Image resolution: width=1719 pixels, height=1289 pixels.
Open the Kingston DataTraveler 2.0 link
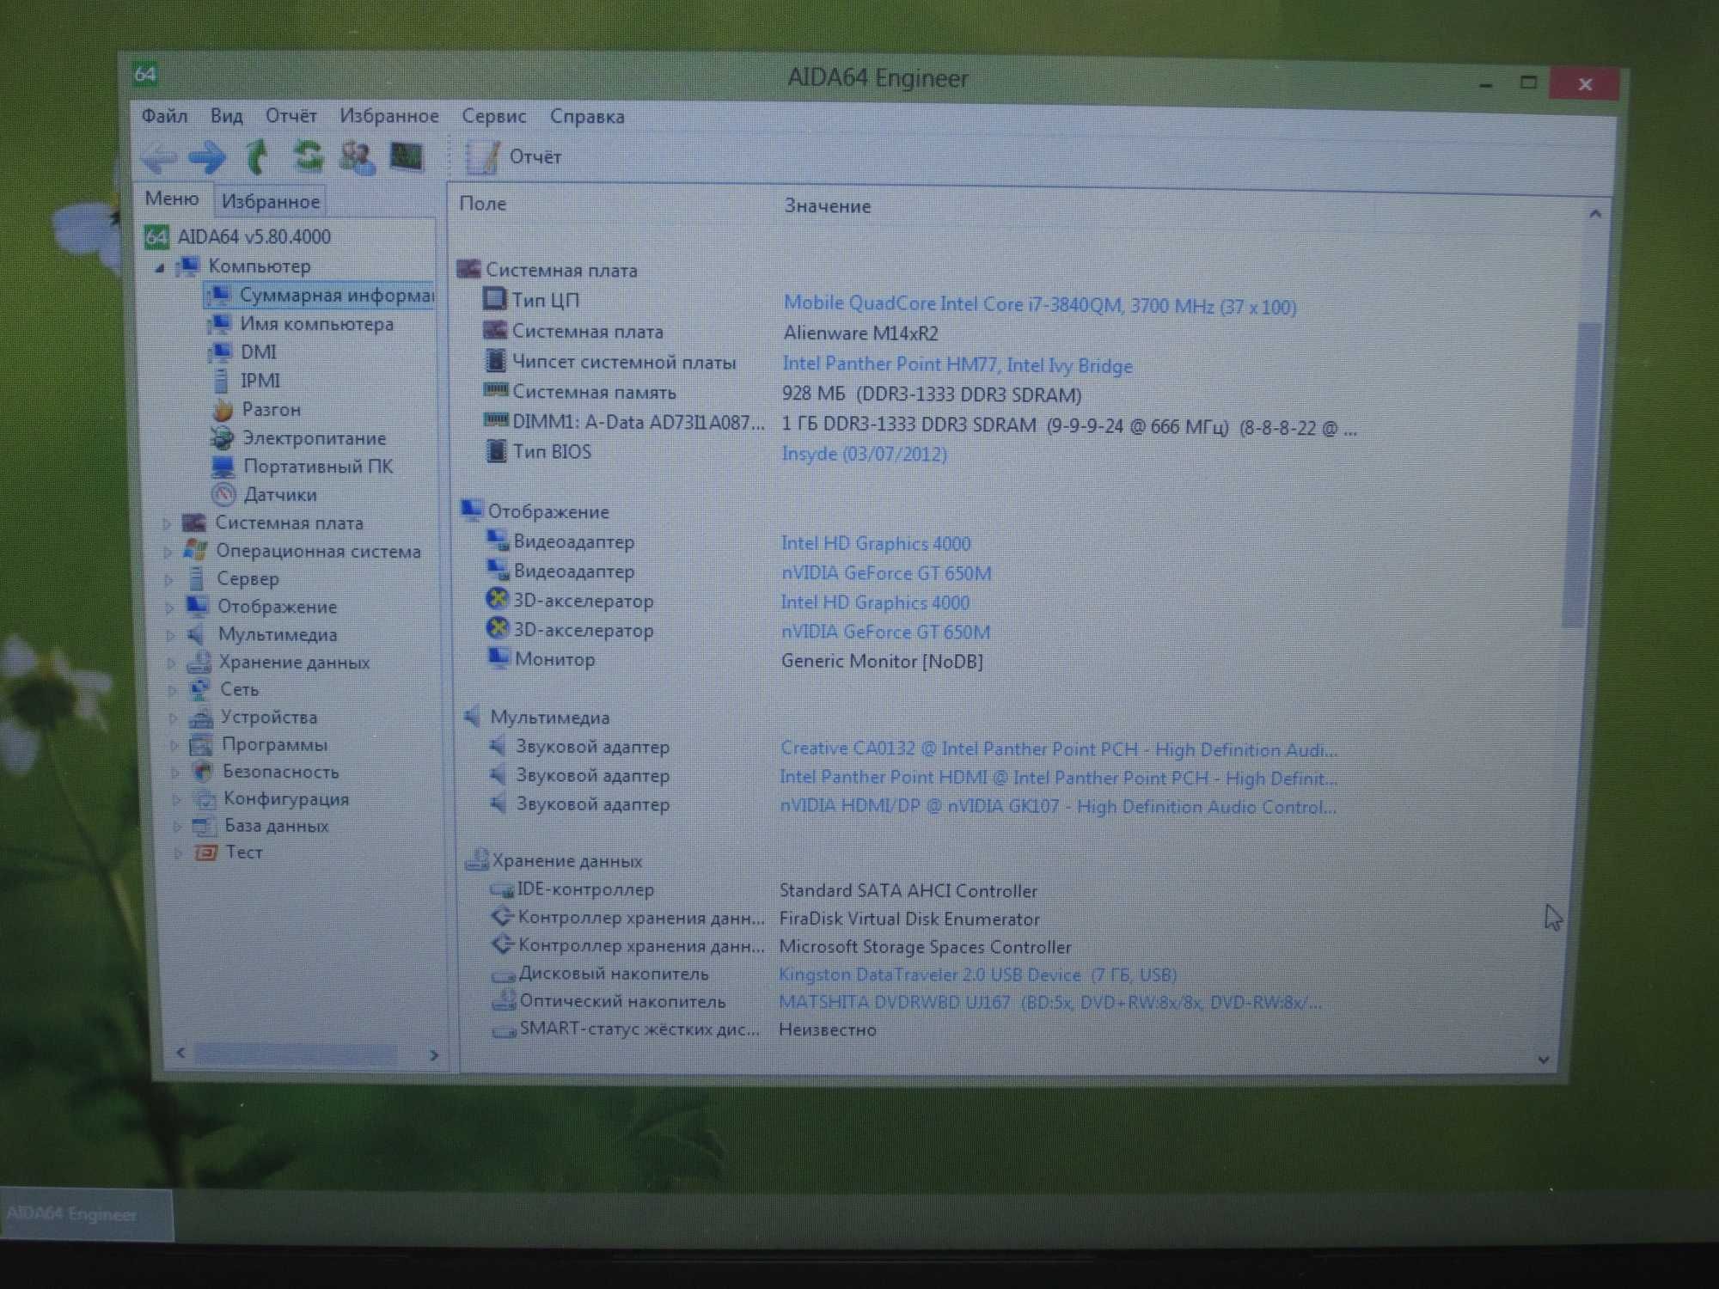point(977,975)
